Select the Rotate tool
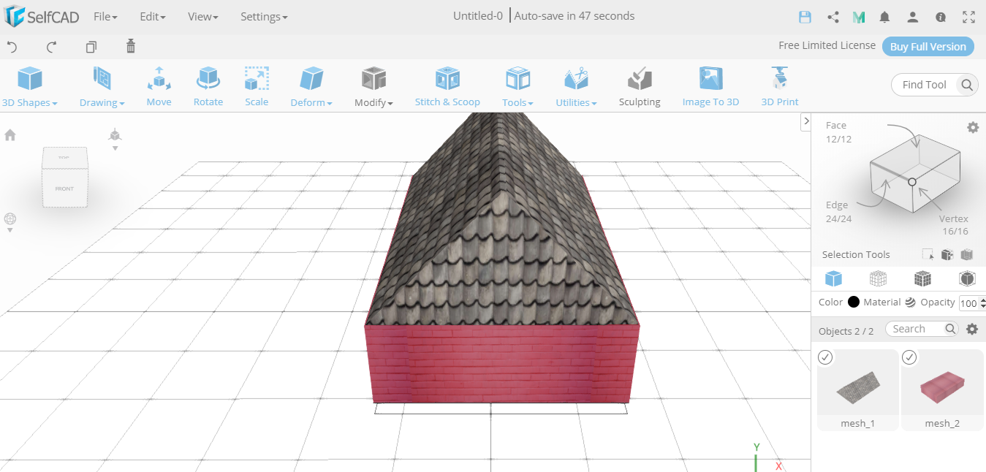 (208, 85)
